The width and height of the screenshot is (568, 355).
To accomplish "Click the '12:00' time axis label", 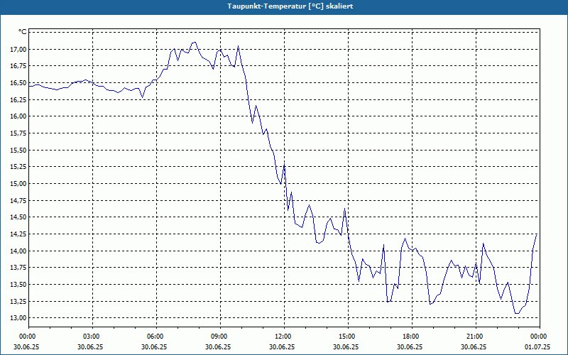I will click(283, 337).
